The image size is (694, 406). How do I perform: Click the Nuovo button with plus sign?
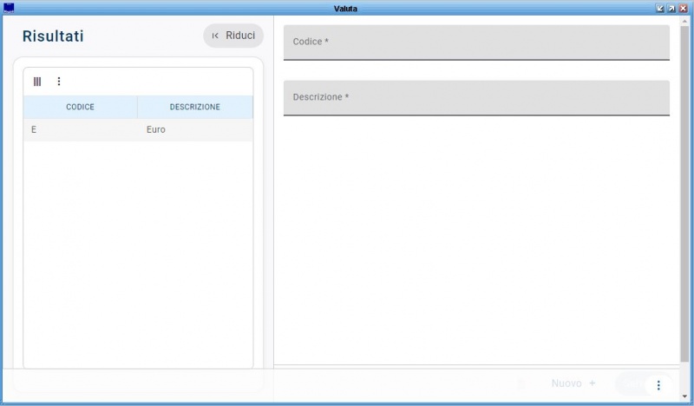point(573,383)
